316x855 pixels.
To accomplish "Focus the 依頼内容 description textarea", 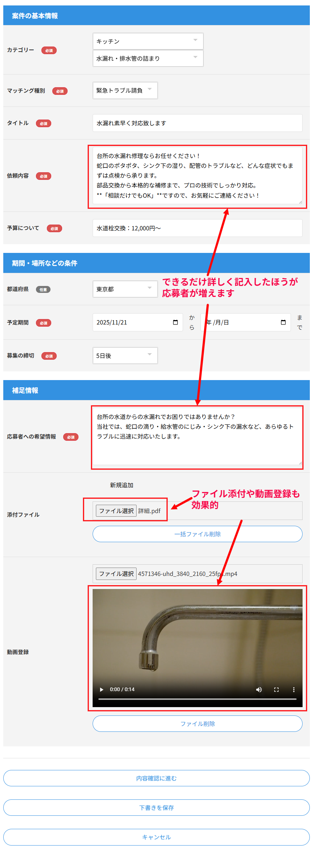I will click(x=197, y=176).
